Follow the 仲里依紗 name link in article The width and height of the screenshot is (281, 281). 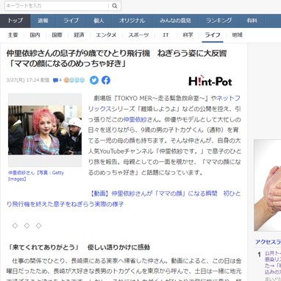135,120
